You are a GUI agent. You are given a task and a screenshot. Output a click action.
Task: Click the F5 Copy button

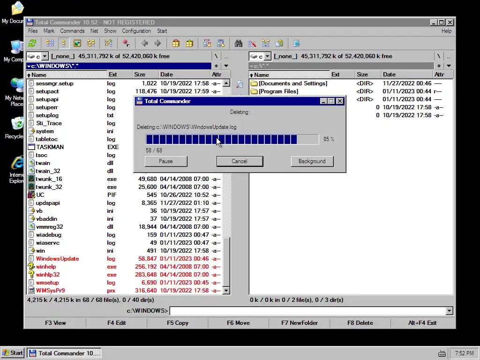pyautogui.click(x=178, y=323)
